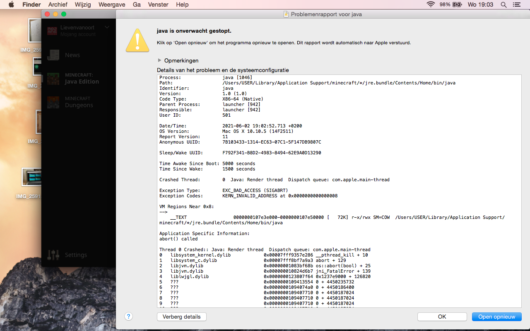Click 'Application Specific Information:' line

tap(205, 233)
